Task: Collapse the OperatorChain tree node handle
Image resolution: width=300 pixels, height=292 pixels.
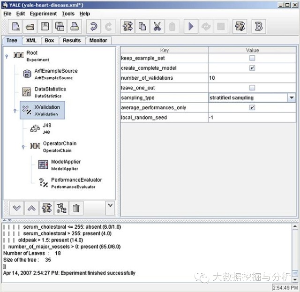Action: pos(23,147)
